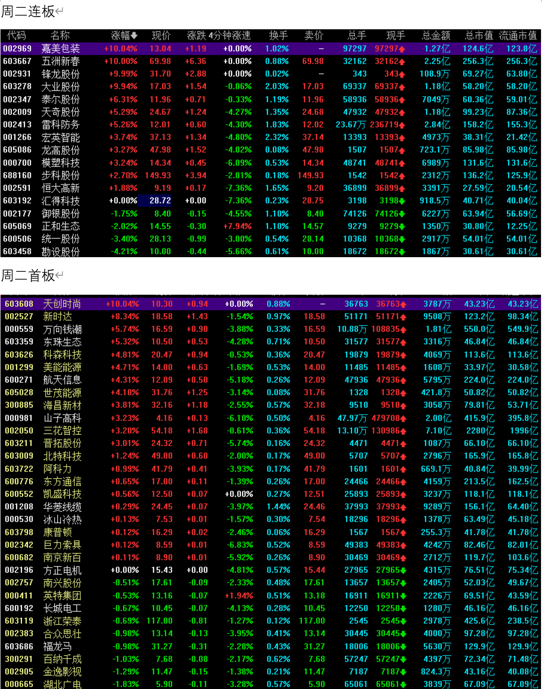Select stock row 百纳千成
The width and height of the screenshot is (542, 689).
pyautogui.click(x=271, y=659)
